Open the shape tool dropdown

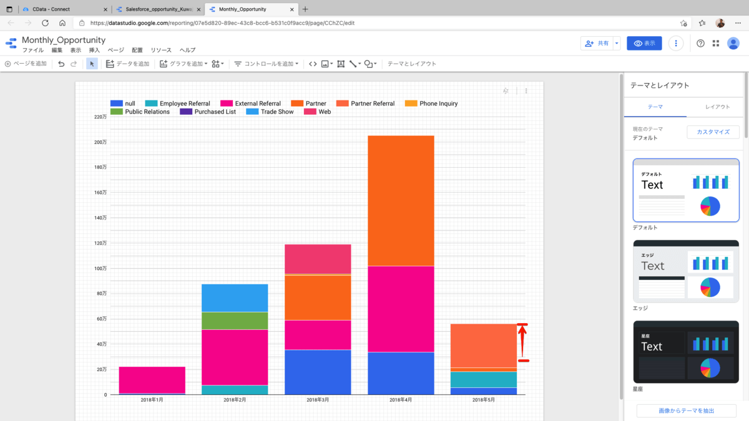click(x=372, y=64)
